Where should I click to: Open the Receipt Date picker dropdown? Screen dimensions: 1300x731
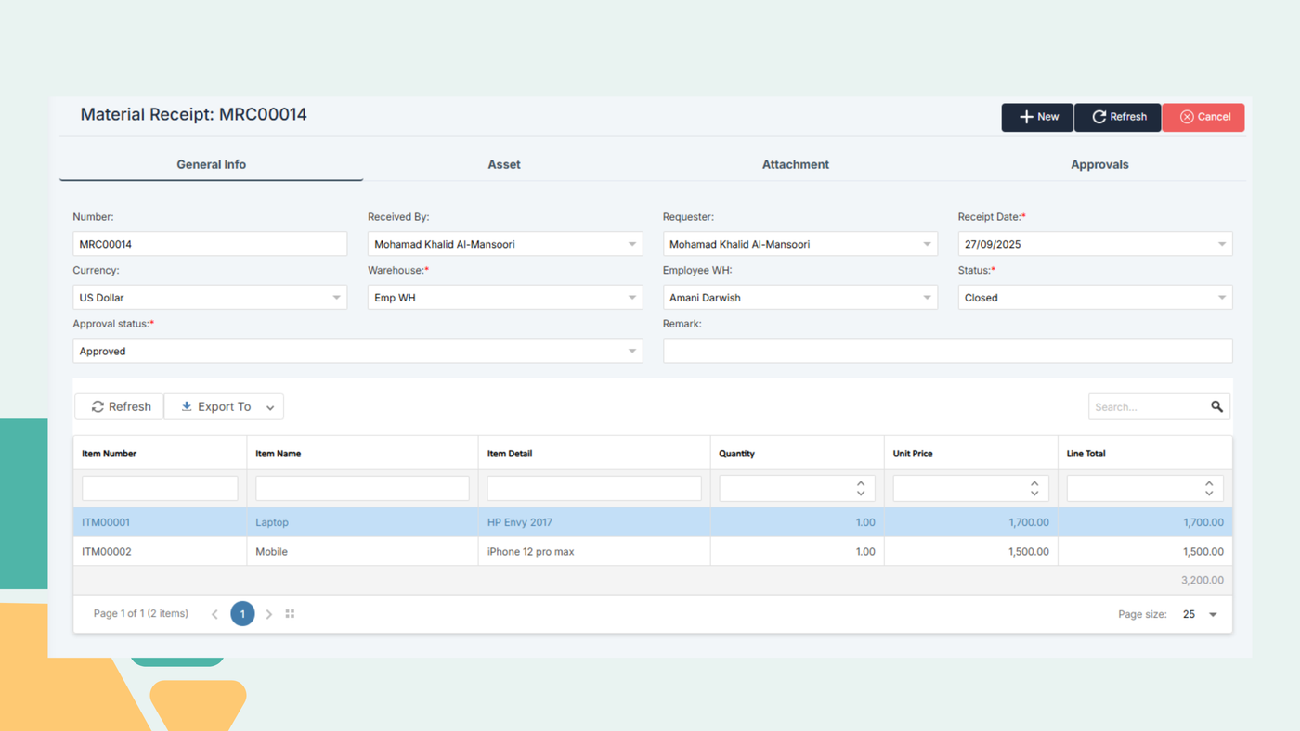(x=1221, y=244)
